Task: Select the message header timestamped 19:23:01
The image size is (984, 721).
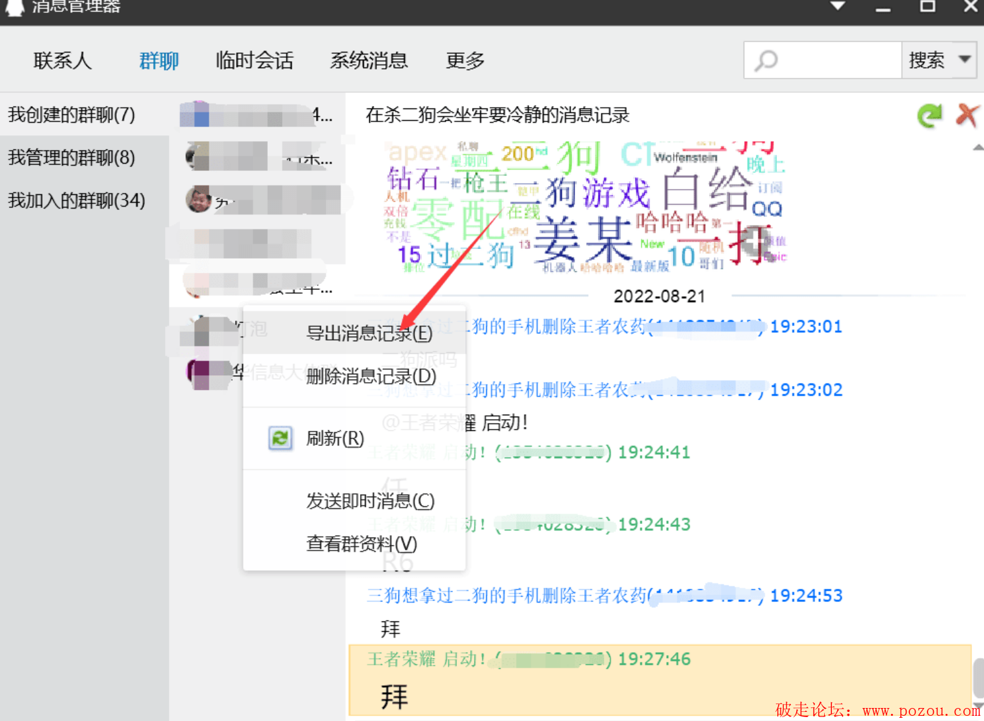Action: tap(604, 326)
